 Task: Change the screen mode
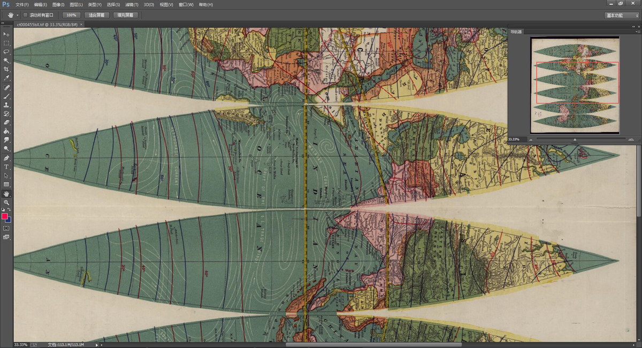coord(6,237)
